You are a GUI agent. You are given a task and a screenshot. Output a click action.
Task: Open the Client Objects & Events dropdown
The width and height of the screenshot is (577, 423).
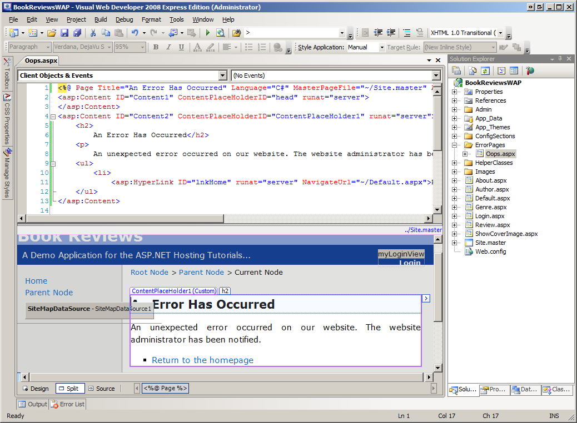(x=223, y=75)
